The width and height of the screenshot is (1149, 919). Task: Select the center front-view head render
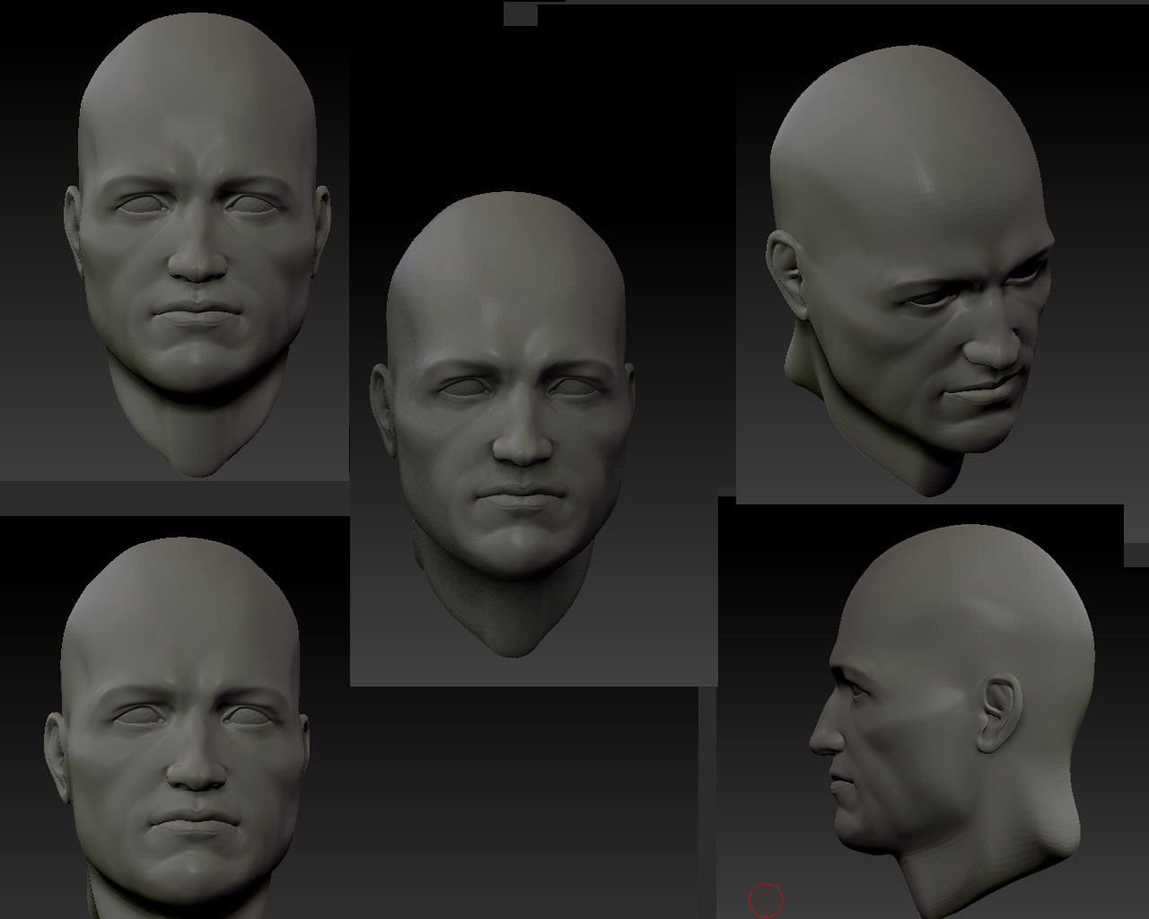[x=508, y=422]
